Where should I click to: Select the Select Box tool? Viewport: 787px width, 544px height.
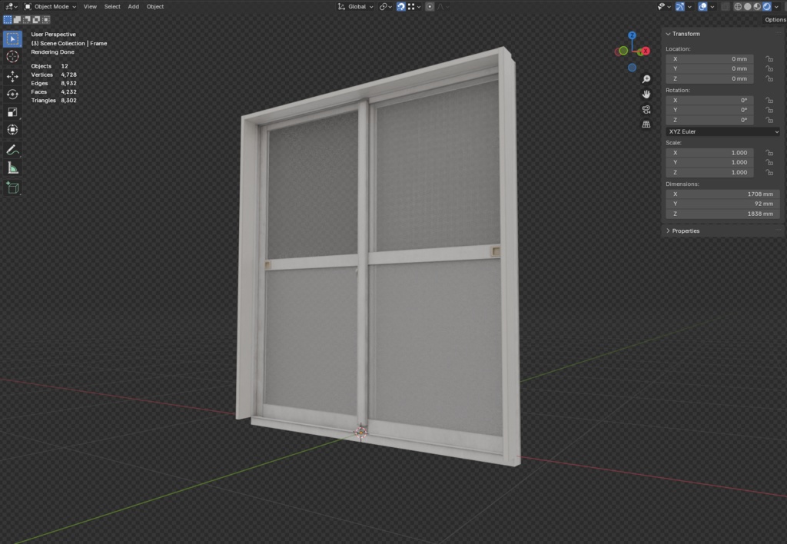(x=12, y=39)
